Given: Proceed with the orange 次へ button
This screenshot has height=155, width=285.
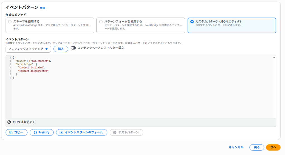Looking at the screenshot, I should [x=273, y=147].
